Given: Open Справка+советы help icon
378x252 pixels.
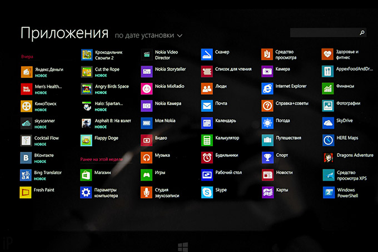Looking at the screenshot, I should click(x=267, y=106).
